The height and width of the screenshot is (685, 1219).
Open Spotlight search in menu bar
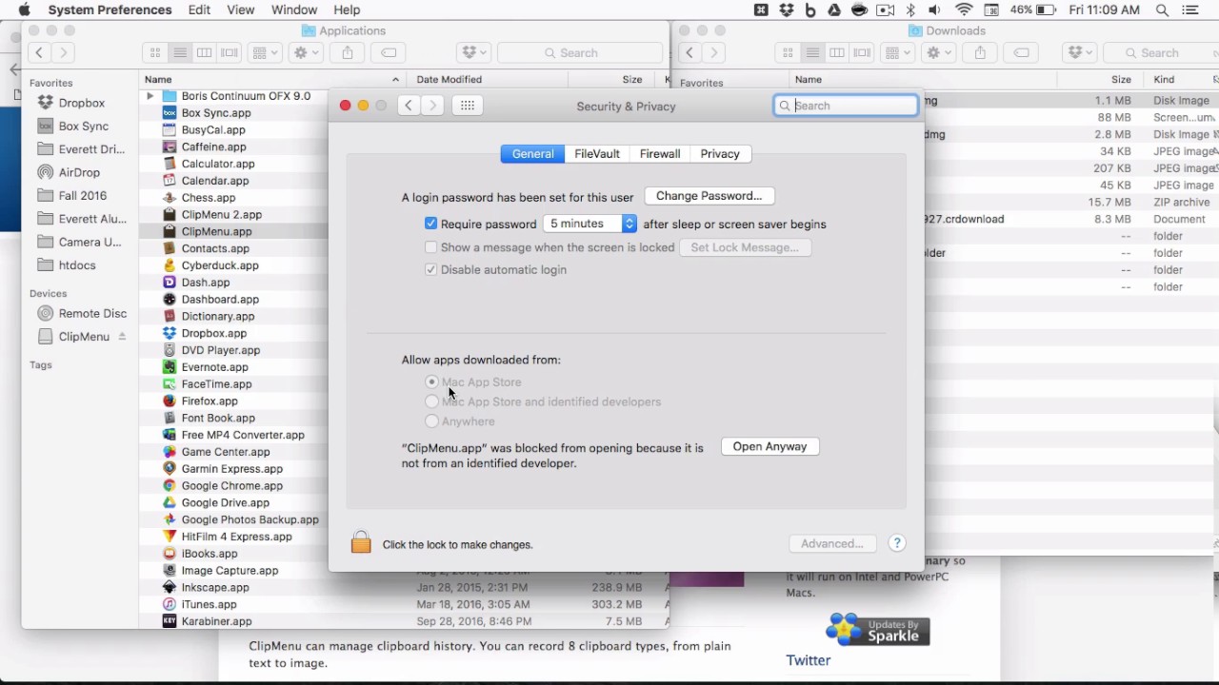pyautogui.click(x=1162, y=10)
